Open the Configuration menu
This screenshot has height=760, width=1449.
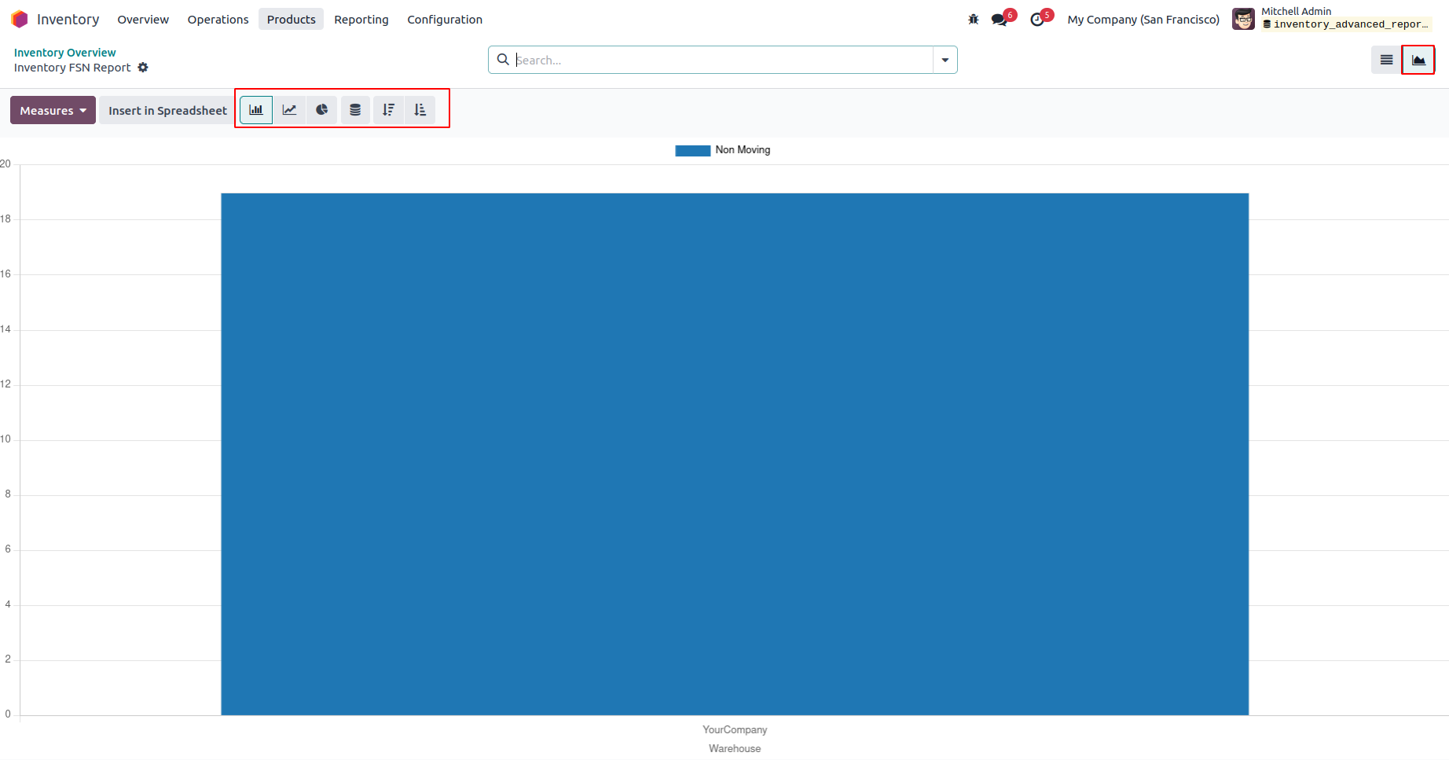445,19
